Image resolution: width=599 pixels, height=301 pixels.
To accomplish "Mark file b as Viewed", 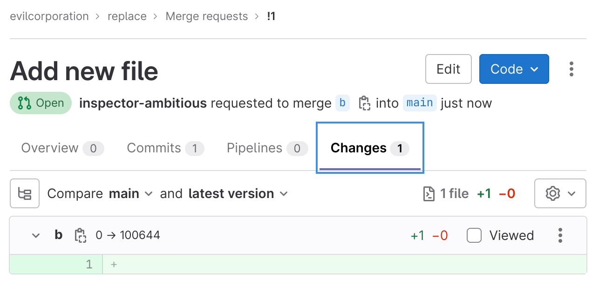I will 474,235.
